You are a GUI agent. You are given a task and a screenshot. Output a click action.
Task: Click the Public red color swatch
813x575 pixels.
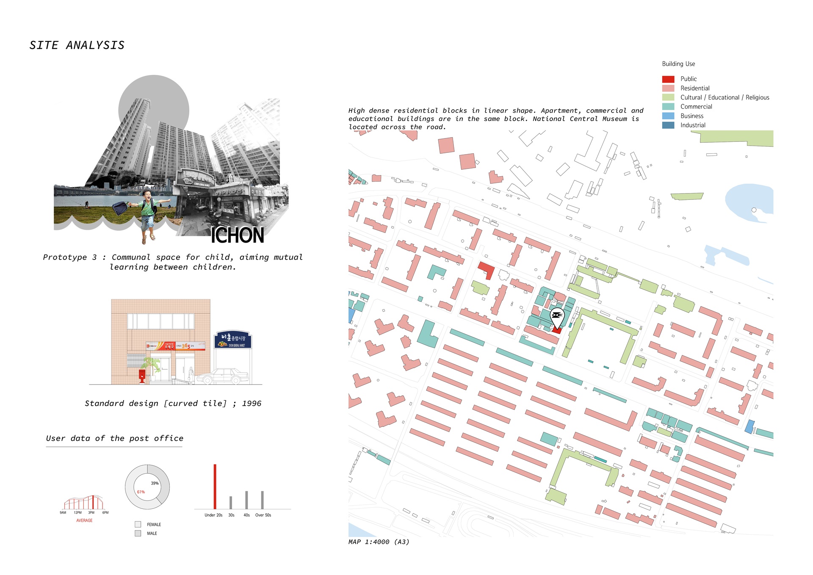[x=668, y=79]
